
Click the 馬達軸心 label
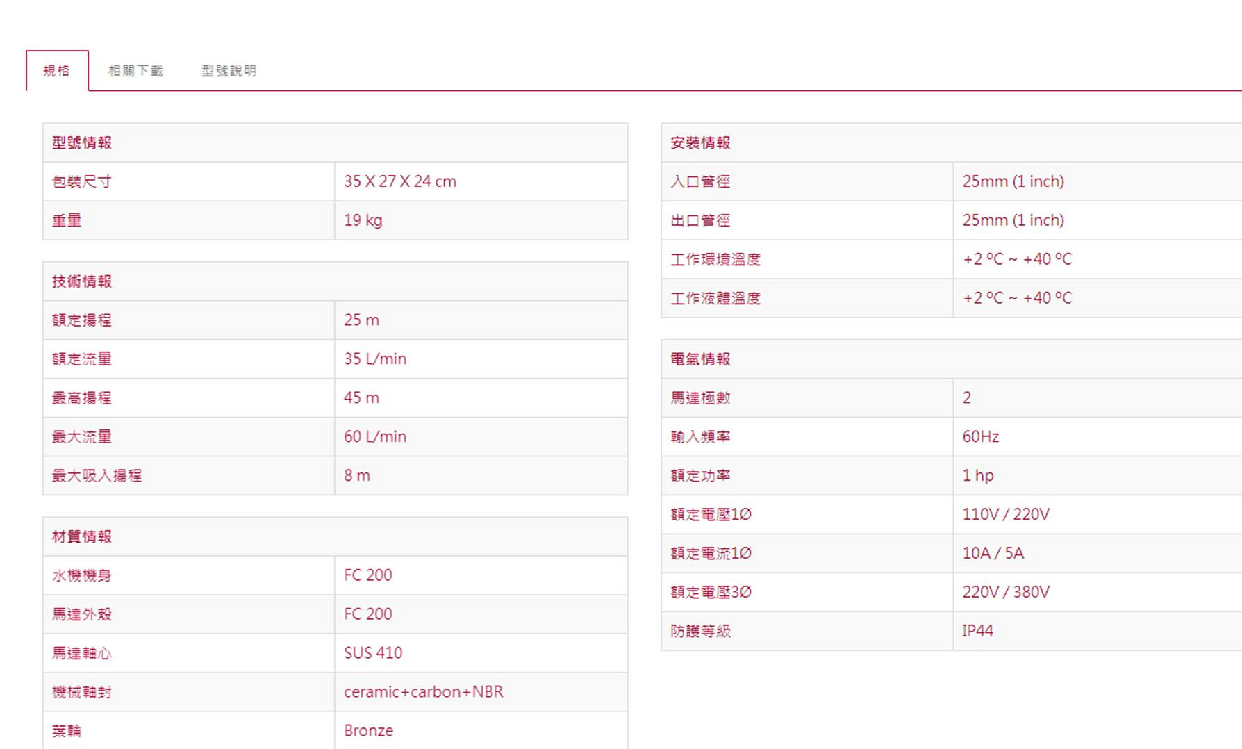pyautogui.click(x=82, y=653)
